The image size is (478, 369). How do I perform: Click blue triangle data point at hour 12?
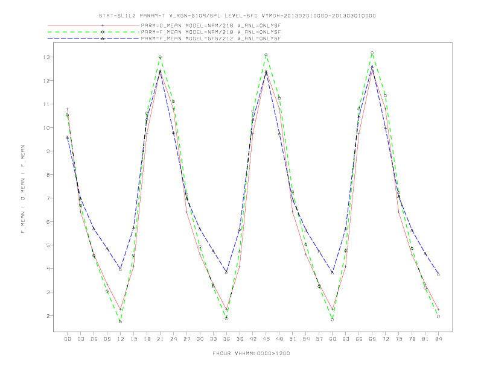click(121, 270)
